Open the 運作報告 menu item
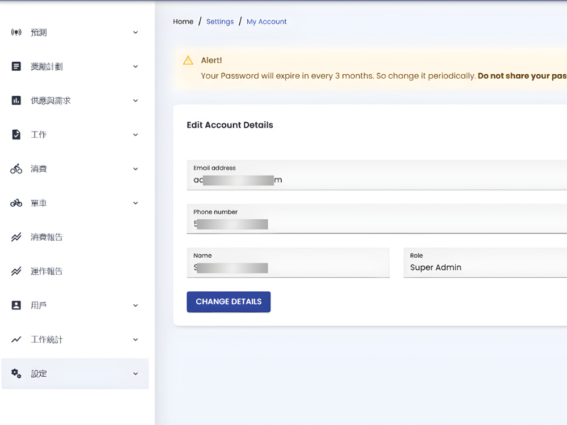The width and height of the screenshot is (567, 425). pyautogui.click(x=75, y=271)
